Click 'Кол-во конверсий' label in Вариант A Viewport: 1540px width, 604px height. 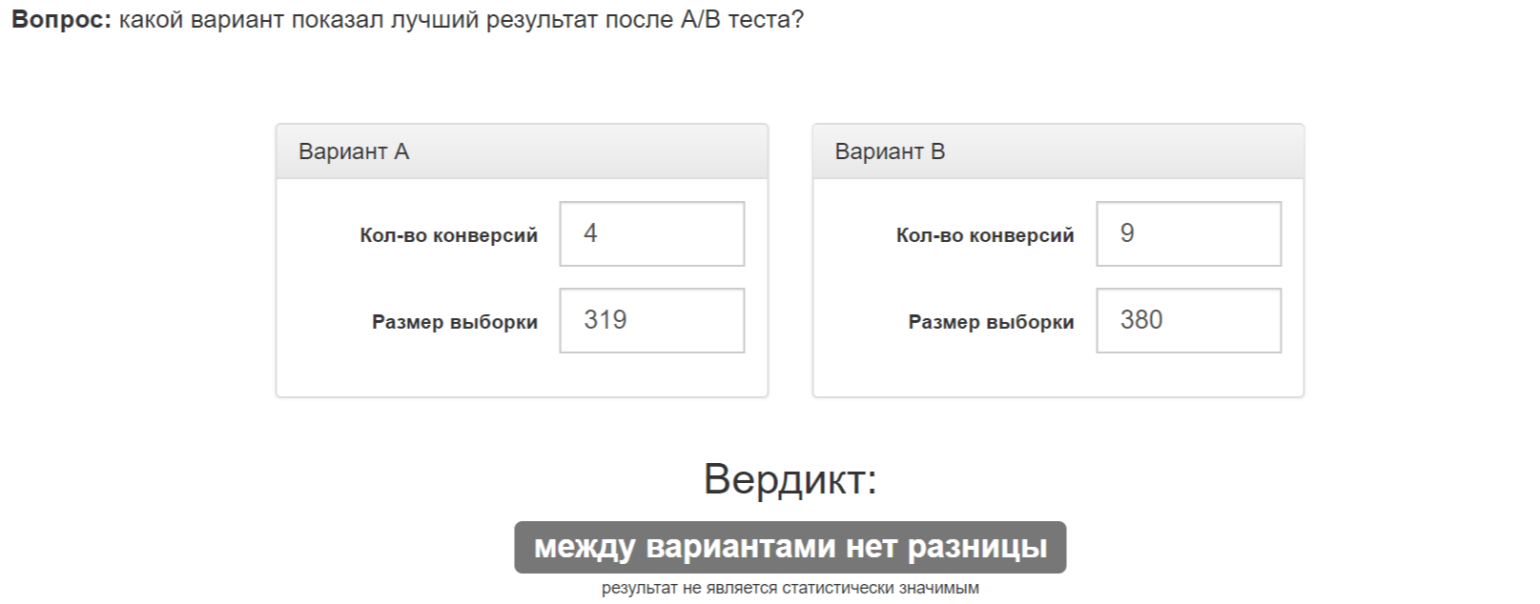448,235
